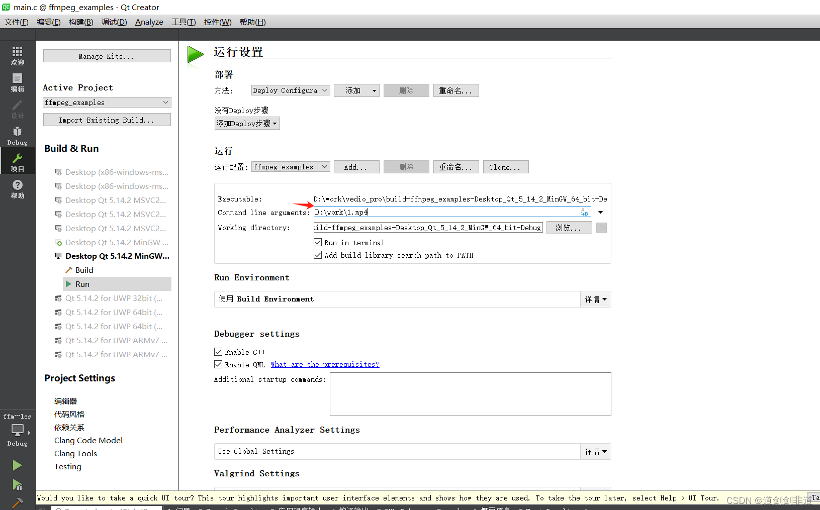820x510 pixels.
Task: Open the 控件(W) menu
Action: point(218,22)
